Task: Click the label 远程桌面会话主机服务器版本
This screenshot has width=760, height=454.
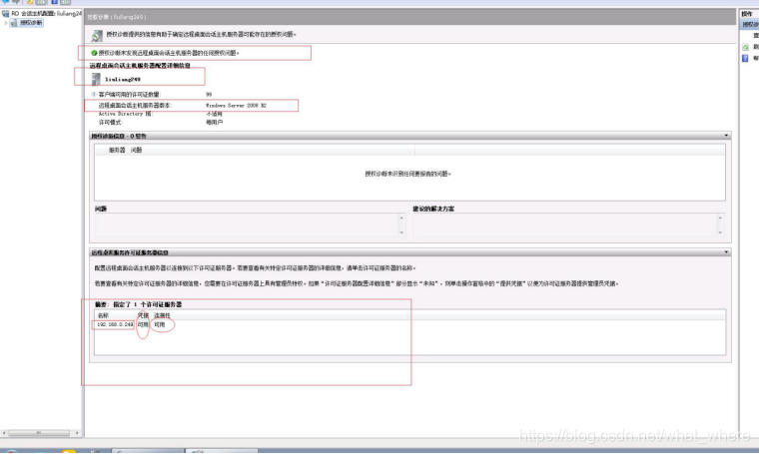Action: point(135,105)
